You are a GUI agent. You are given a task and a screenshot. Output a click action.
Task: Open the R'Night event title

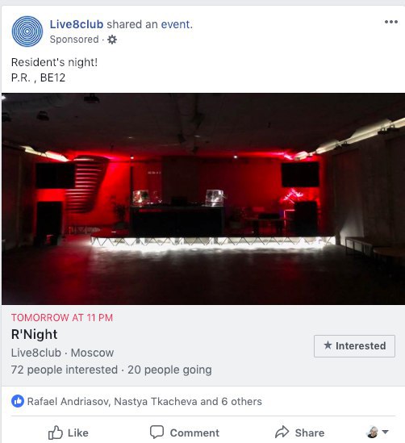pyautogui.click(x=35, y=335)
